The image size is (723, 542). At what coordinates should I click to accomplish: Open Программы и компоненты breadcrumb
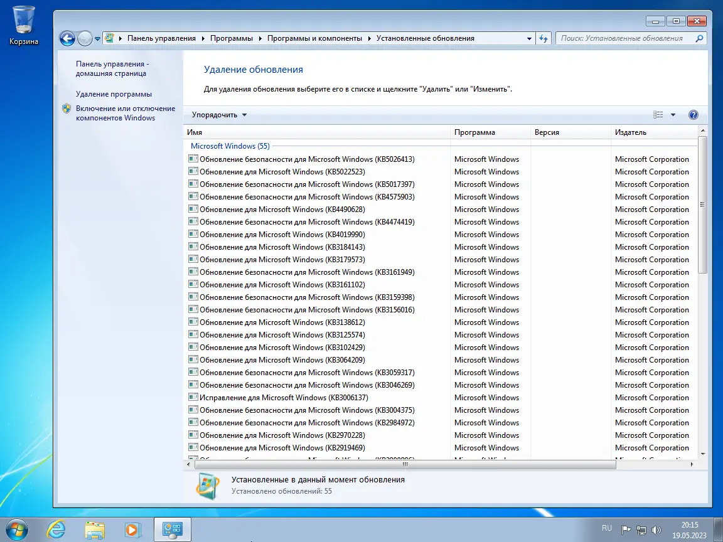point(314,38)
